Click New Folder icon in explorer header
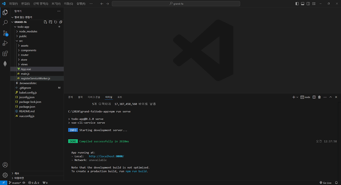Screen dimensions: 341x185 [50, 22]
